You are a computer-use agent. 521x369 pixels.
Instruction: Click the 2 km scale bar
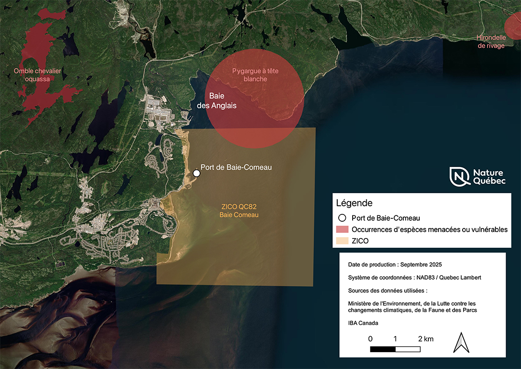pyautogui.click(x=395, y=348)
